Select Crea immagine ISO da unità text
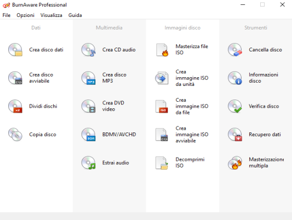The width and height of the screenshot is (292, 220). [x=192, y=78]
